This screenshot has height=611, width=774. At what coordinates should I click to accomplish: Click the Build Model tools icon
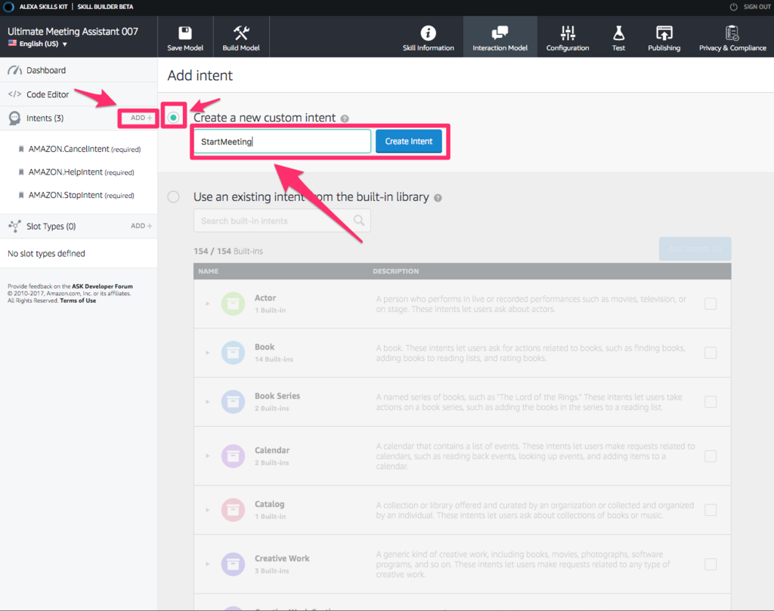coord(241,33)
